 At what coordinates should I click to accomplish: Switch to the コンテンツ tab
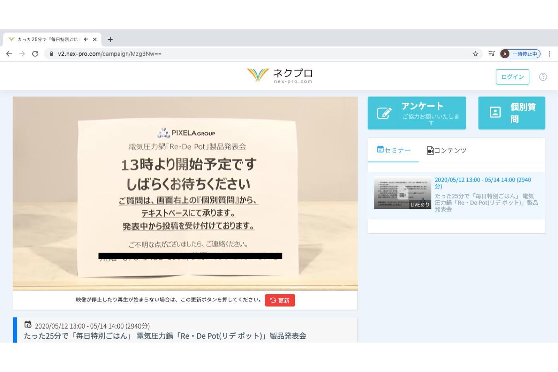(x=446, y=150)
